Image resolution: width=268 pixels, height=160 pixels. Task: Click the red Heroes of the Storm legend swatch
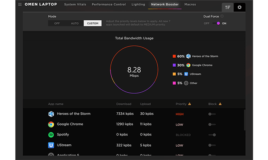tap(174, 56)
